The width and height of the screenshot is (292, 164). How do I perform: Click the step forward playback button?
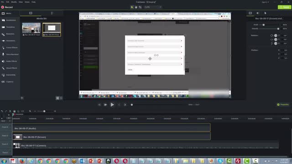[105, 105]
